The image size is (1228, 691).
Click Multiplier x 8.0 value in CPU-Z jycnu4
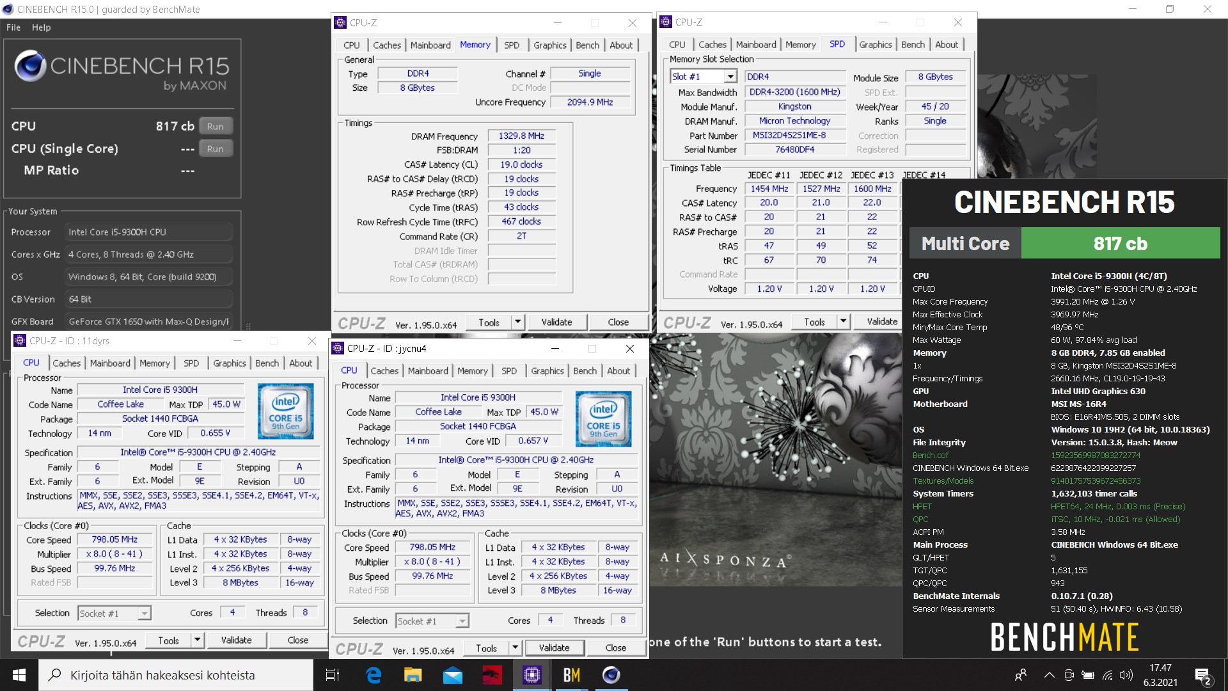coord(432,561)
